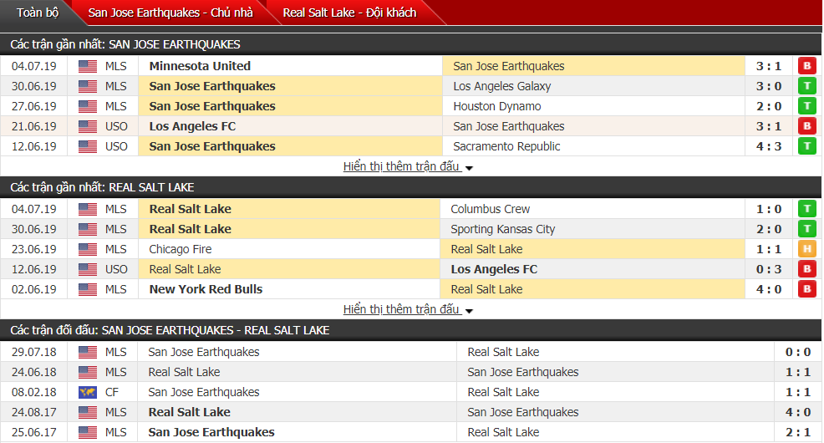The width and height of the screenshot is (824, 443).
Task: Click green T badge for Houston Dynamo match
Action: click(x=807, y=106)
